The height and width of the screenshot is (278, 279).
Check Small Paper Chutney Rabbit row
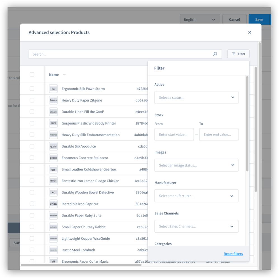pyautogui.click(x=32, y=227)
